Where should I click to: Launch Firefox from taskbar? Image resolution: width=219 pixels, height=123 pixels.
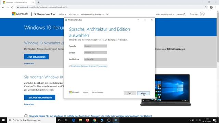(x=88, y=120)
